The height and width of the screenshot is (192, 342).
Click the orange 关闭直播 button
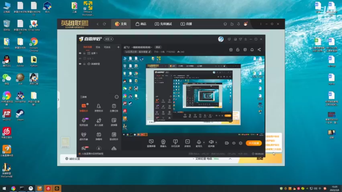(x=254, y=143)
